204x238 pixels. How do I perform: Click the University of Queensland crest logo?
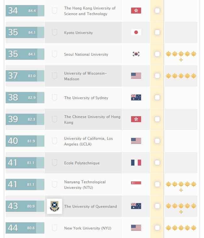click(x=54, y=206)
